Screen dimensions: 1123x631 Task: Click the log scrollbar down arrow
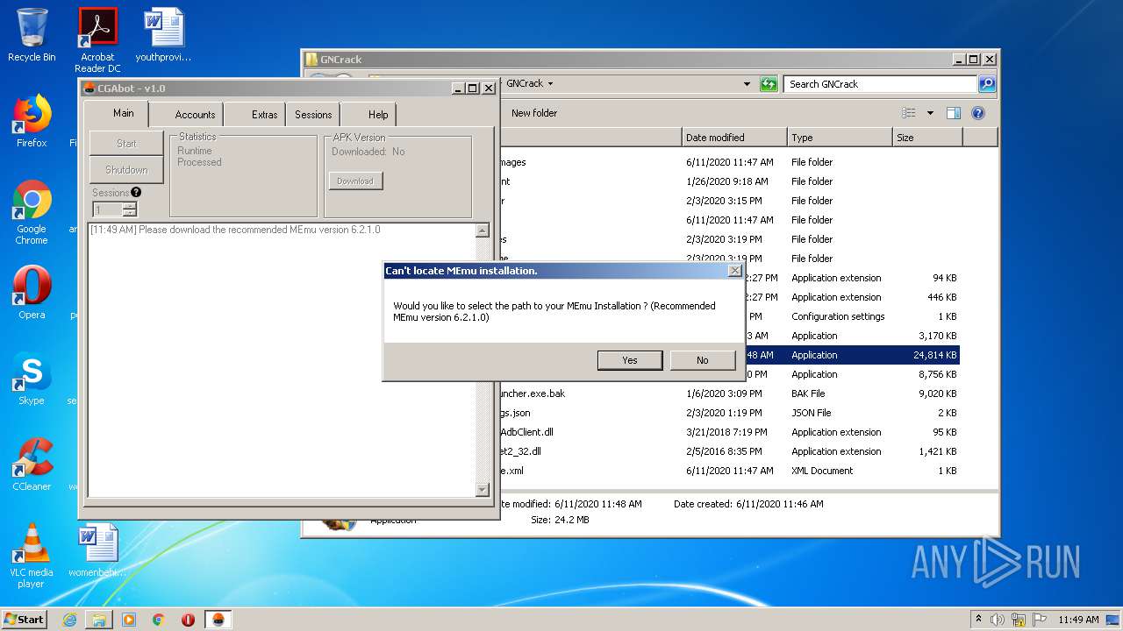coord(483,490)
